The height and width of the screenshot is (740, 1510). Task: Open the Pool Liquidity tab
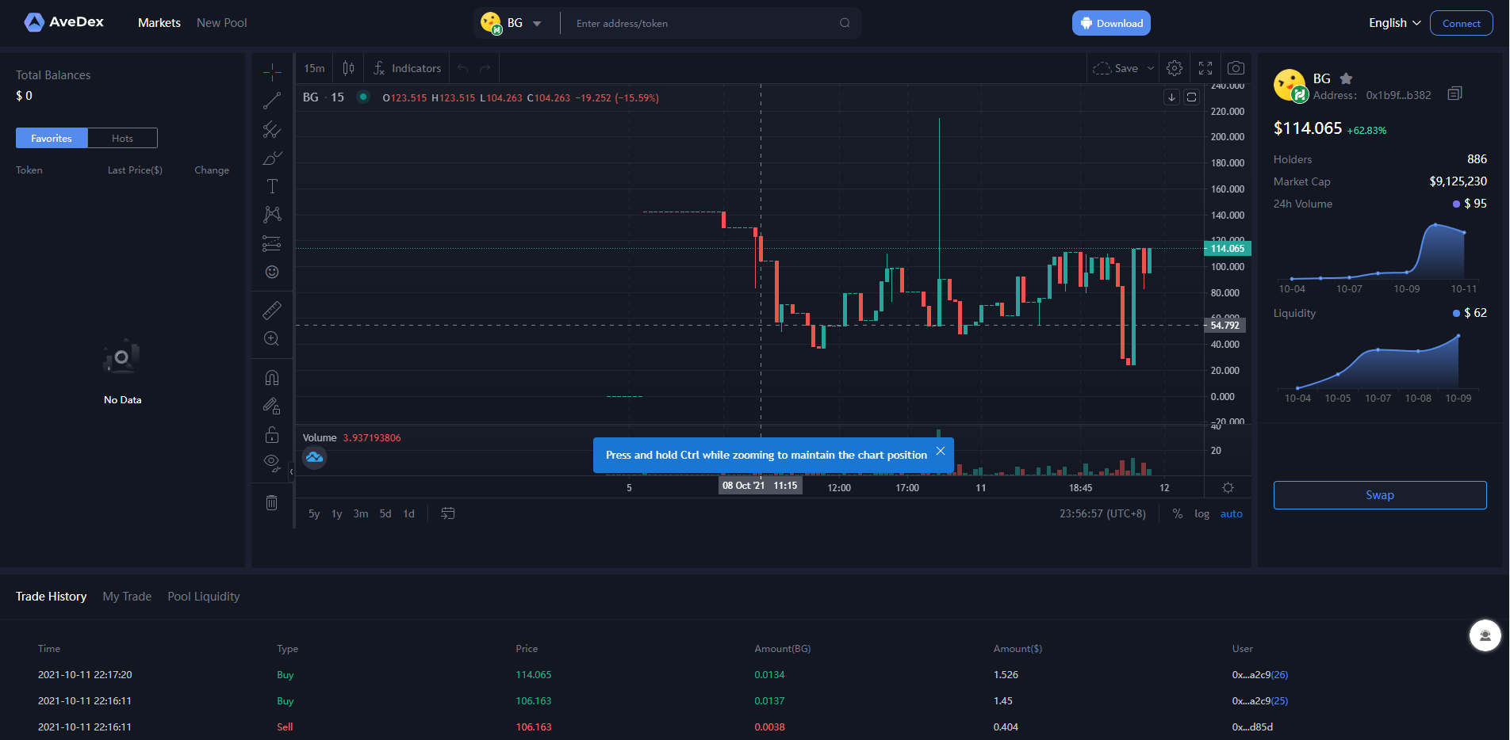click(204, 597)
